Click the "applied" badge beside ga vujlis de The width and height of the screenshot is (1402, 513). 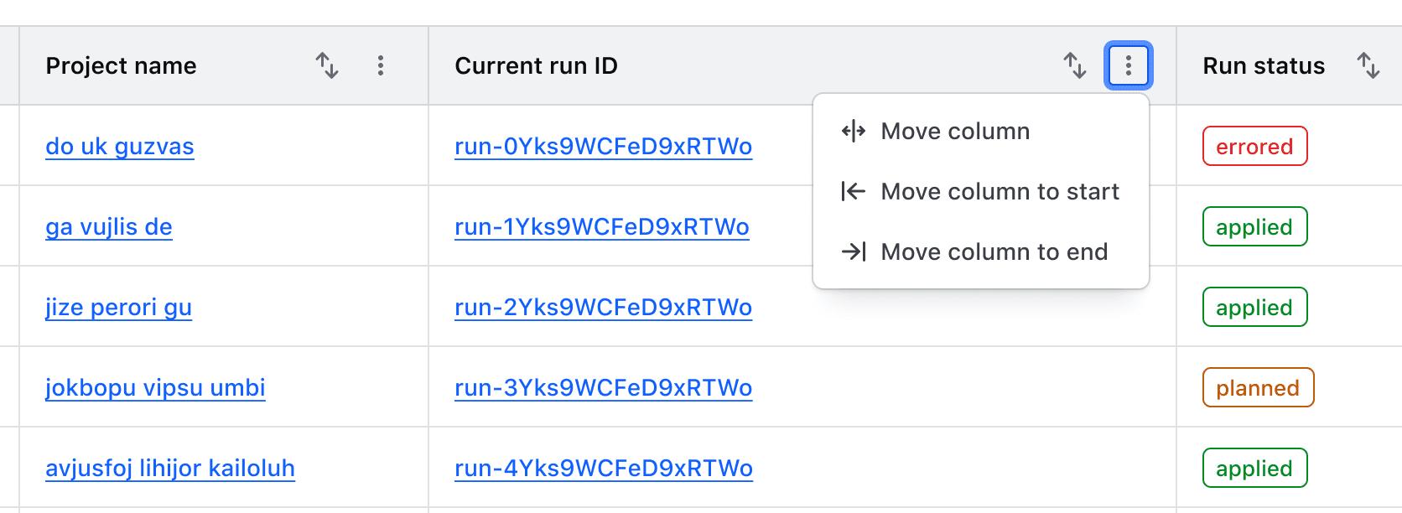coord(1254,226)
